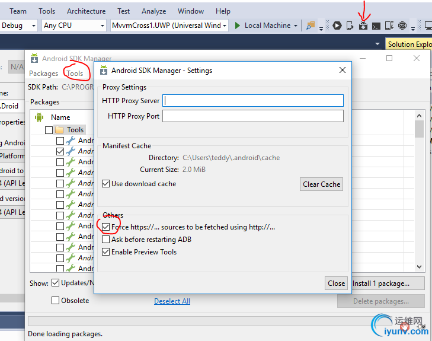432x341 pixels.
Task: Enable Ask before restarting ADB
Action: click(106, 239)
